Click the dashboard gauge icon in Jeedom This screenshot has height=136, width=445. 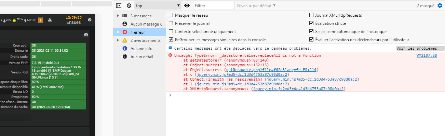pos(86,35)
